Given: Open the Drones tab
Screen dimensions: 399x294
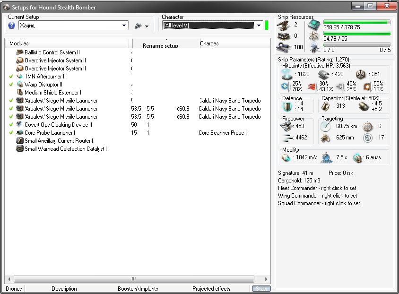Looking at the screenshot, I should [x=14, y=289].
